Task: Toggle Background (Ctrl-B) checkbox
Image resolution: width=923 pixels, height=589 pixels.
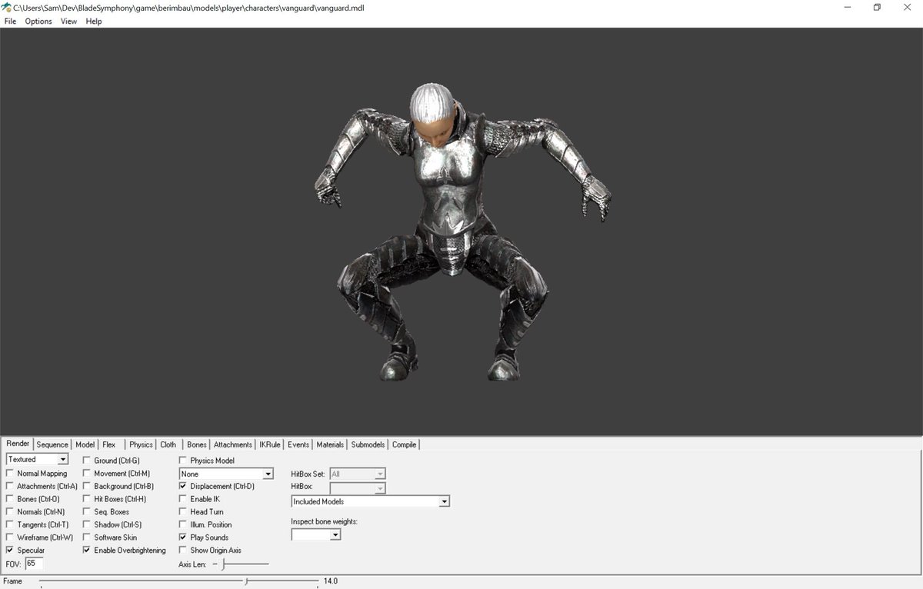Action: (118, 486)
